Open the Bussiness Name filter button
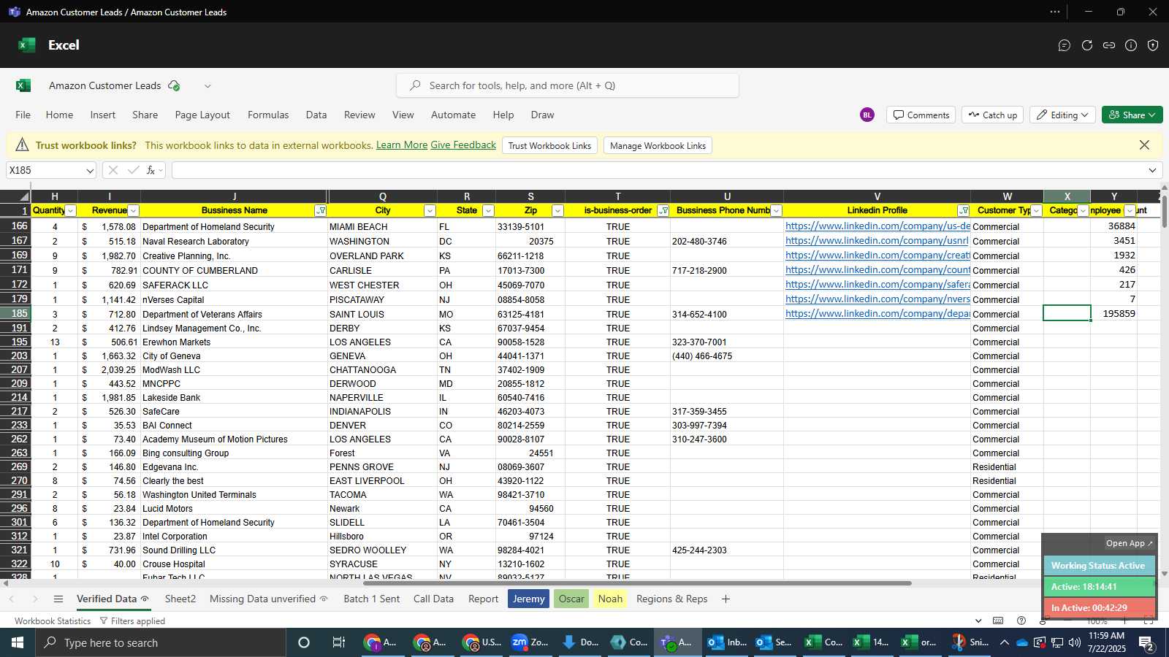This screenshot has height=657, width=1169. coord(320,210)
